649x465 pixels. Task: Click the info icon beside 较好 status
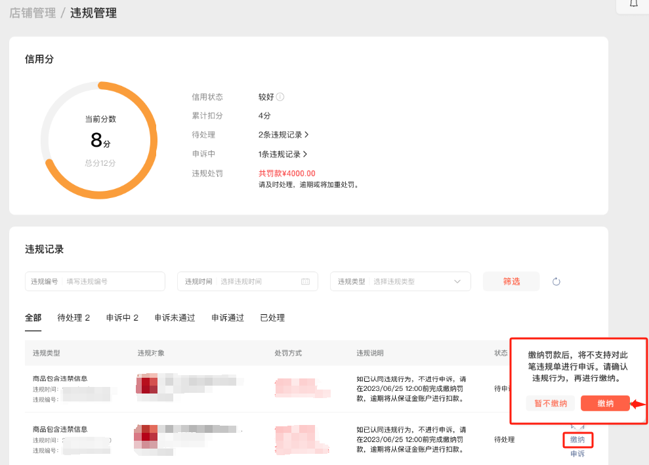280,97
